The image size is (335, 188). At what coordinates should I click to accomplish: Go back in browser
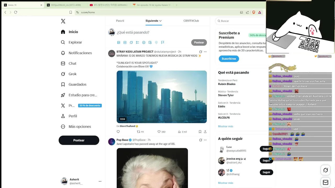click(x=5, y=12)
